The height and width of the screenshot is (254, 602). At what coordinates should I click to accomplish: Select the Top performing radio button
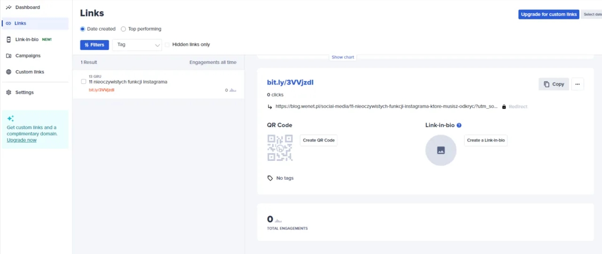click(x=124, y=29)
